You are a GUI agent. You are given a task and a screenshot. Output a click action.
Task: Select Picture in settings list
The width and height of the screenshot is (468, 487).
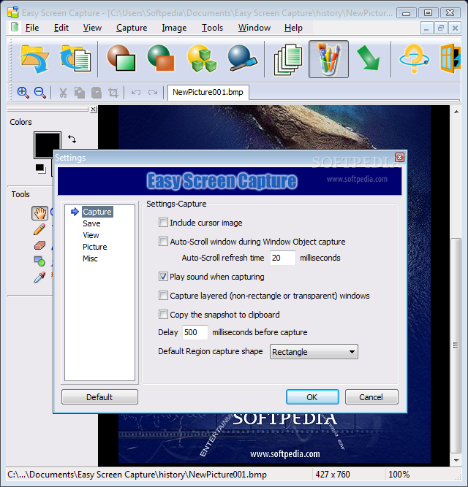[x=95, y=247]
